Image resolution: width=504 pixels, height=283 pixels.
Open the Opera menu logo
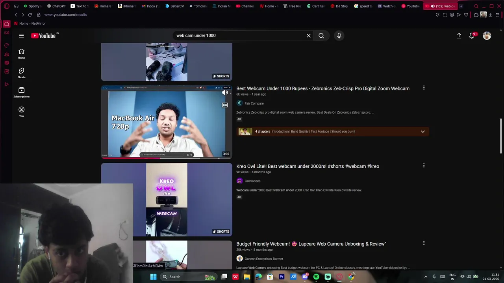coord(7,6)
